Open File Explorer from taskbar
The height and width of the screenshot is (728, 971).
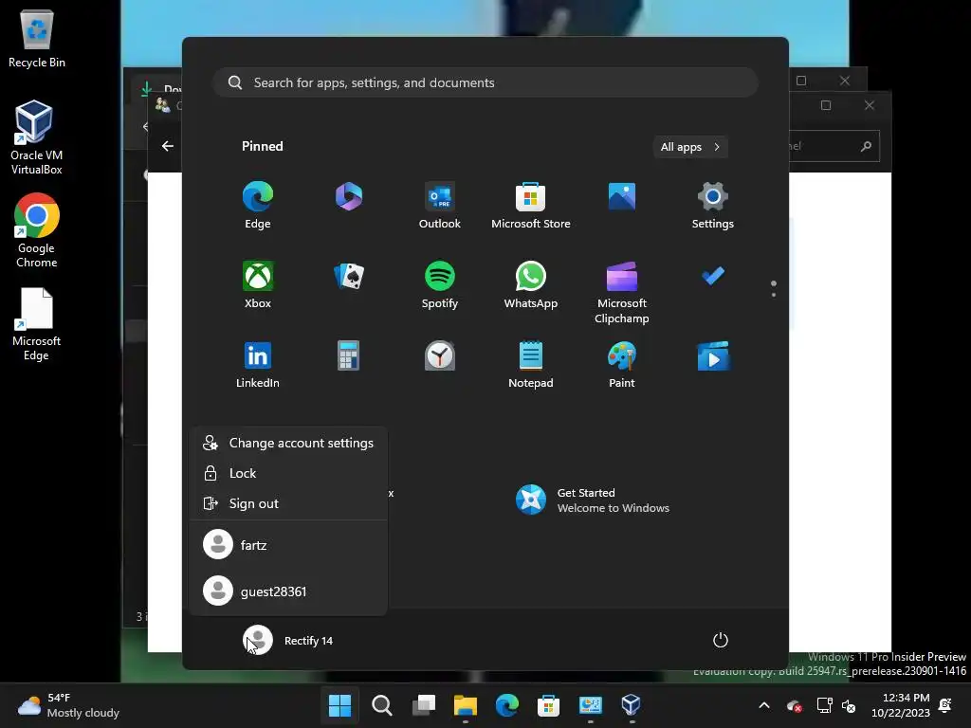465,705
